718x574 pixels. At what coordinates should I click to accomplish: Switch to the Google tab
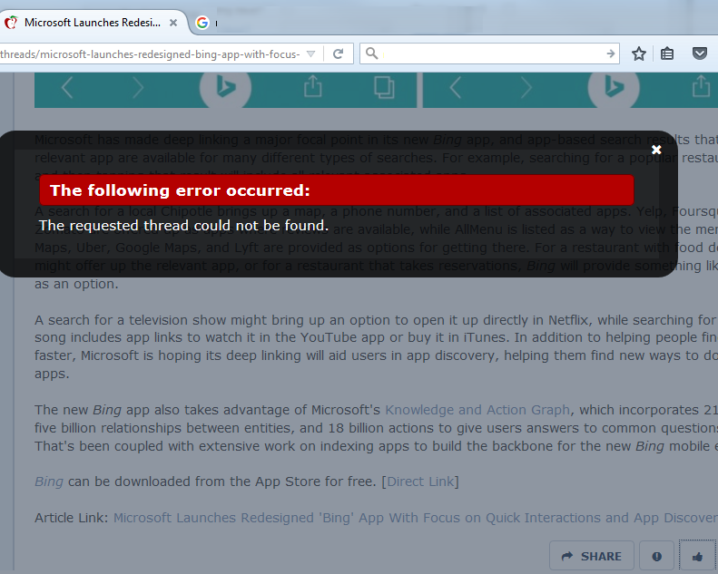202,23
